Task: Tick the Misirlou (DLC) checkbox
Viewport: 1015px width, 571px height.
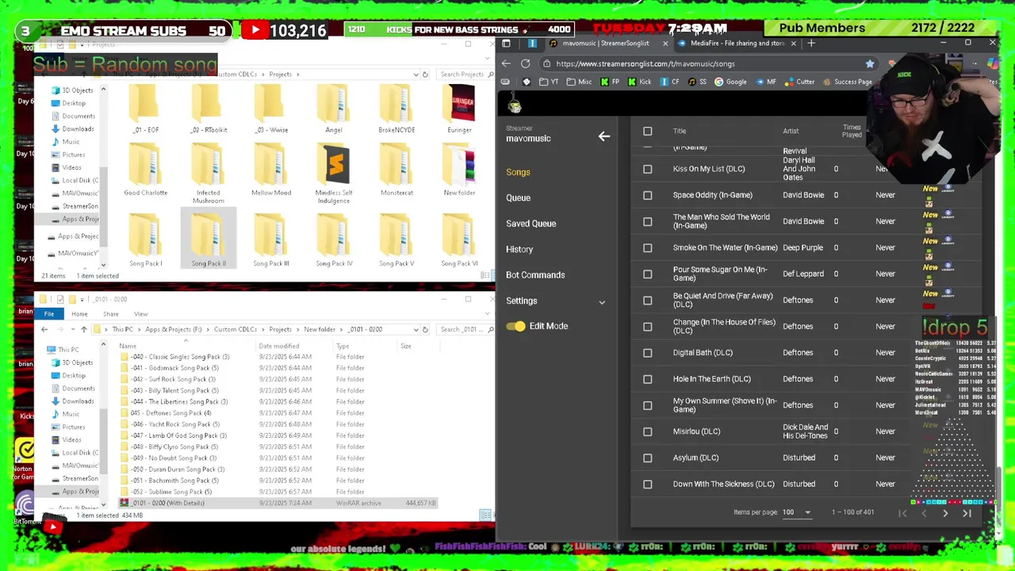Action: (x=648, y=431)
